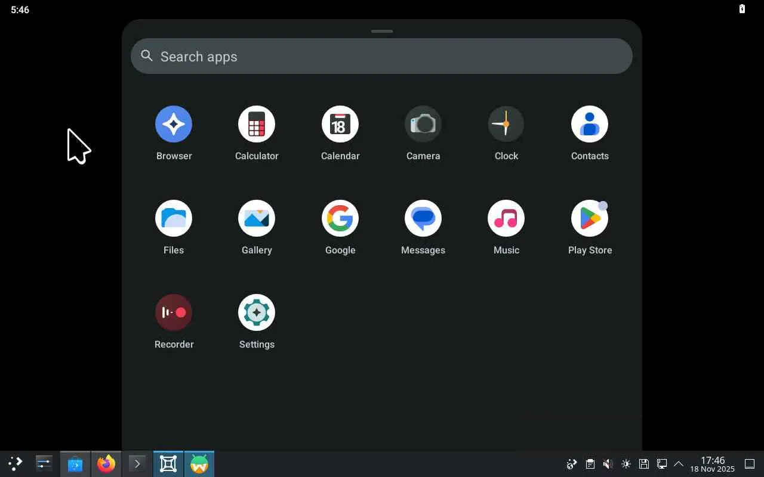Viewport: 764px width, 477px height.
Task: Open the Discover software store
Action: point(75,464)
